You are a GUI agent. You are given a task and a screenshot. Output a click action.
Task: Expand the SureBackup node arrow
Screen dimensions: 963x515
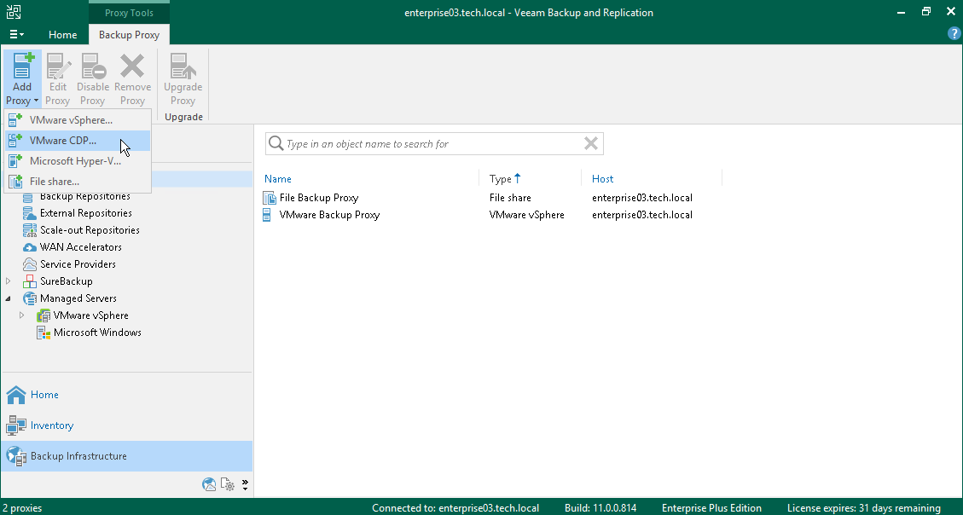pyautogui.click(x=8, y=281)
